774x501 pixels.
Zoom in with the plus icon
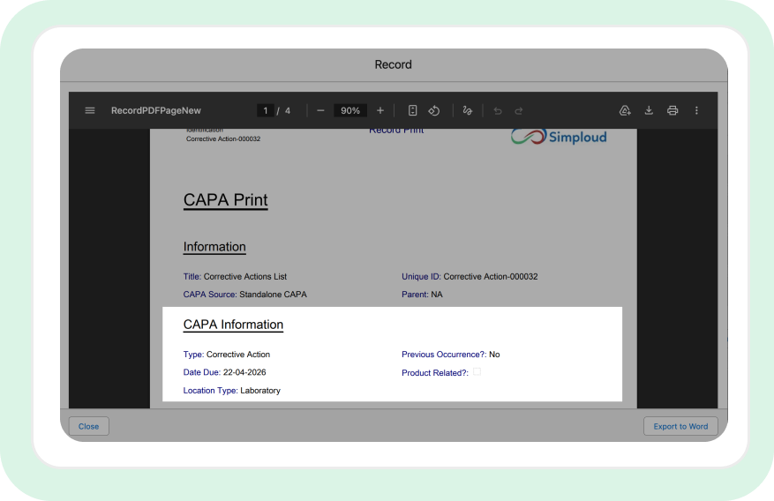pyautogui.click(x=380, y=110)
